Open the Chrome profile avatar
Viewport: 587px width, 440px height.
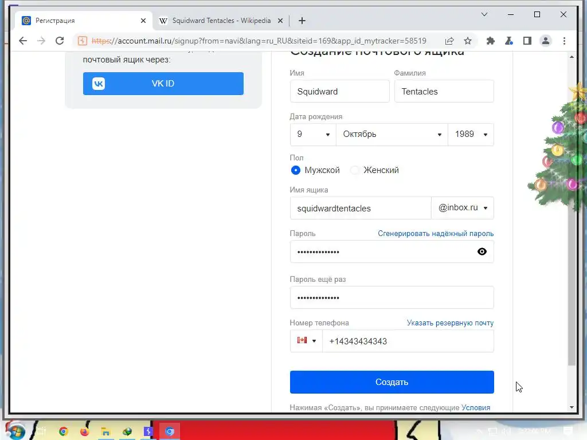pyautogui.click(x=546, y=41)
